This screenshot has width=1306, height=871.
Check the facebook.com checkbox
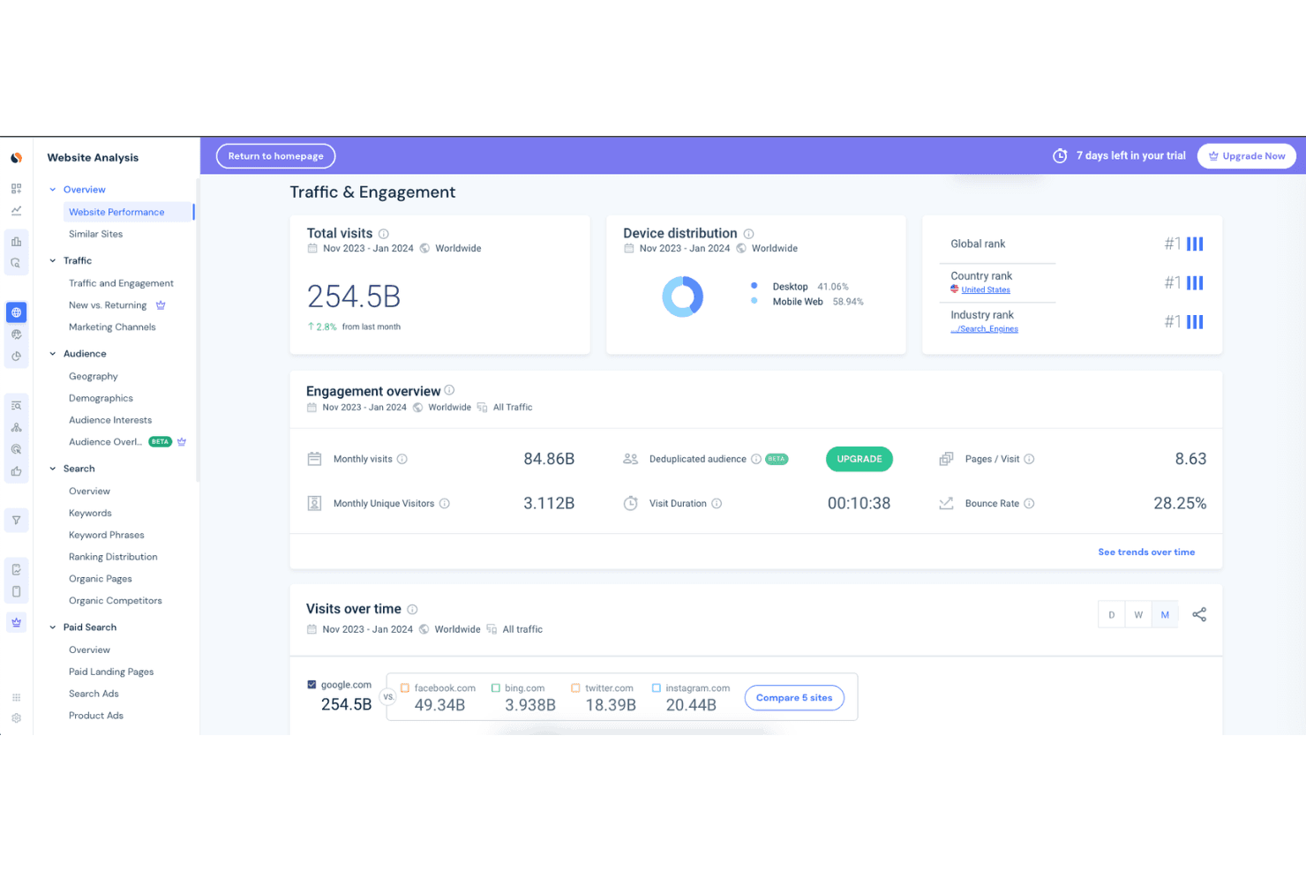click(x=405, y=688)
